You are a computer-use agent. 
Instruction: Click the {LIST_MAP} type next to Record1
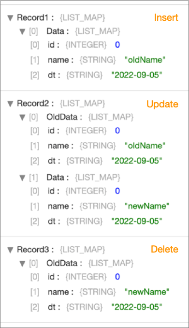pyautogui.click(x=82, y=18)
